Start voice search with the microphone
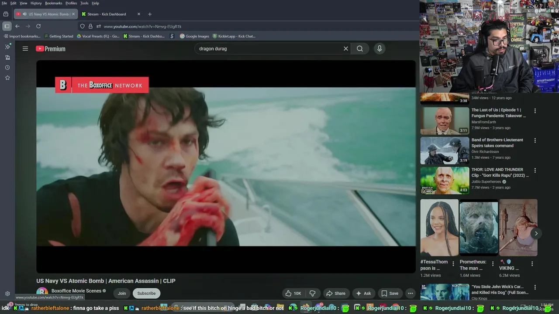 [380, 49]
